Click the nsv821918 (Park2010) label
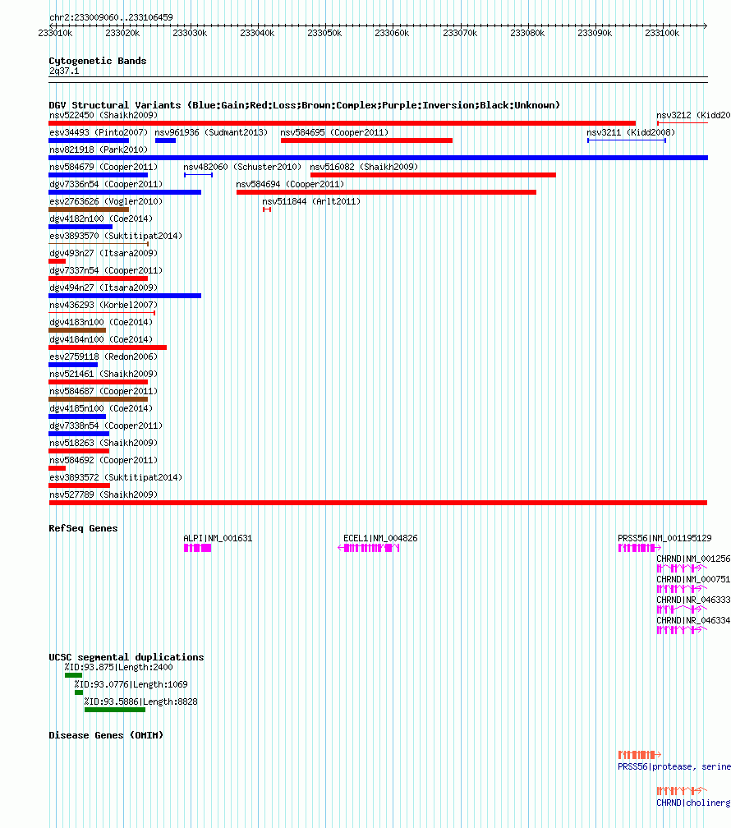731x828 pixels. tap(99, 150)
